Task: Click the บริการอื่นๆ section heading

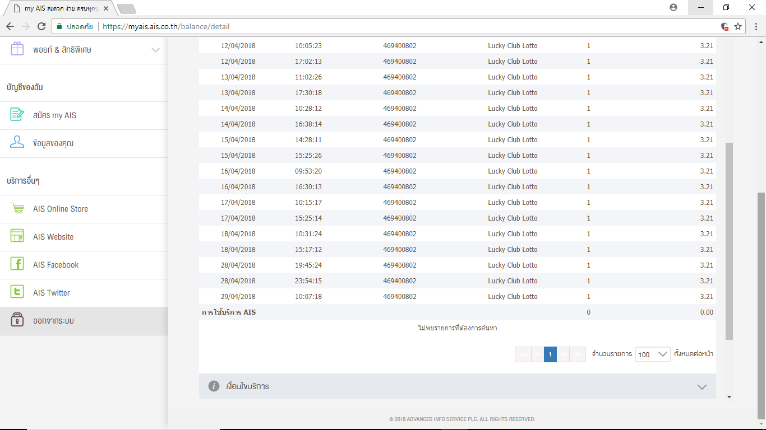Action: point(23,181)
